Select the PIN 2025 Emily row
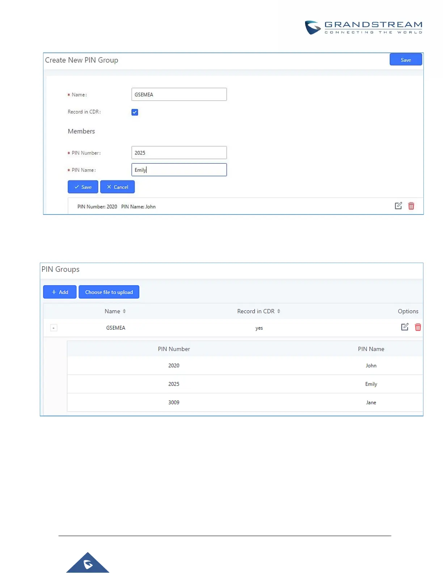443x573 pixels. click(245, 384)
